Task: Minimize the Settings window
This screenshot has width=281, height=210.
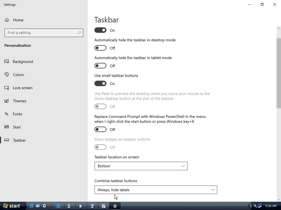Action: 249,4
